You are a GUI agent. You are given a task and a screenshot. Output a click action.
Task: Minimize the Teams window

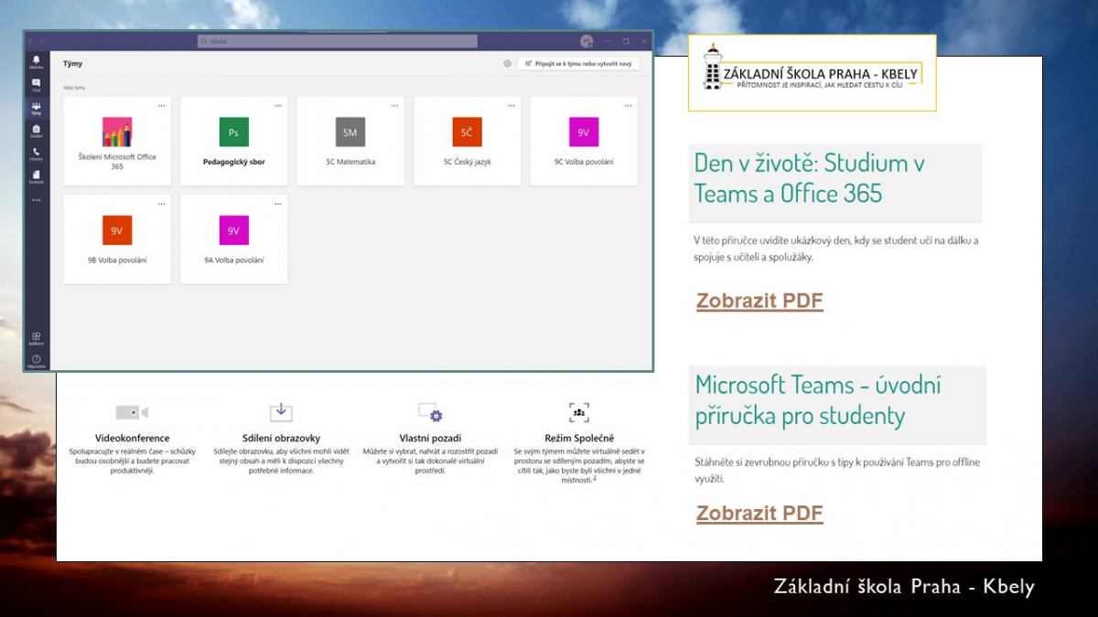608,41
